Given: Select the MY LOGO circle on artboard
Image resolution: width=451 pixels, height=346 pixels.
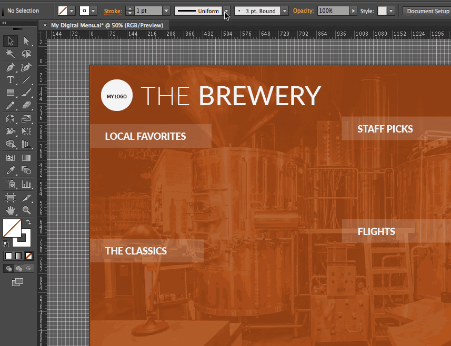Looking at the screenshot, I should (x=117, y=95).
